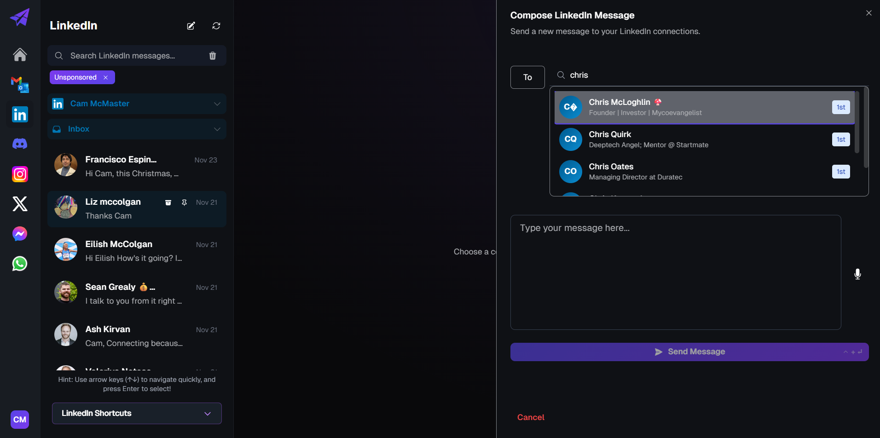Cancel composing the LinkedIn message
The image size is (880, 438).
click(530, 417)
